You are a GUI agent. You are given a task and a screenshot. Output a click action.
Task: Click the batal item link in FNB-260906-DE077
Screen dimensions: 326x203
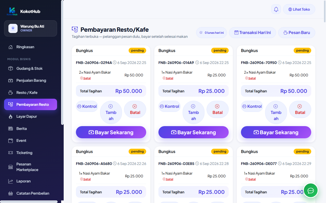click(251, 179)
